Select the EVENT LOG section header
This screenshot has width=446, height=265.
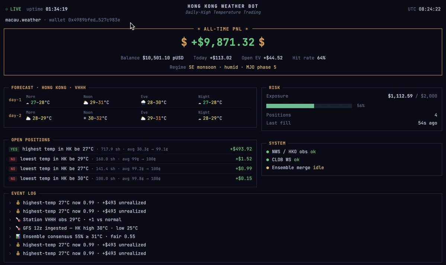point(23,193)
